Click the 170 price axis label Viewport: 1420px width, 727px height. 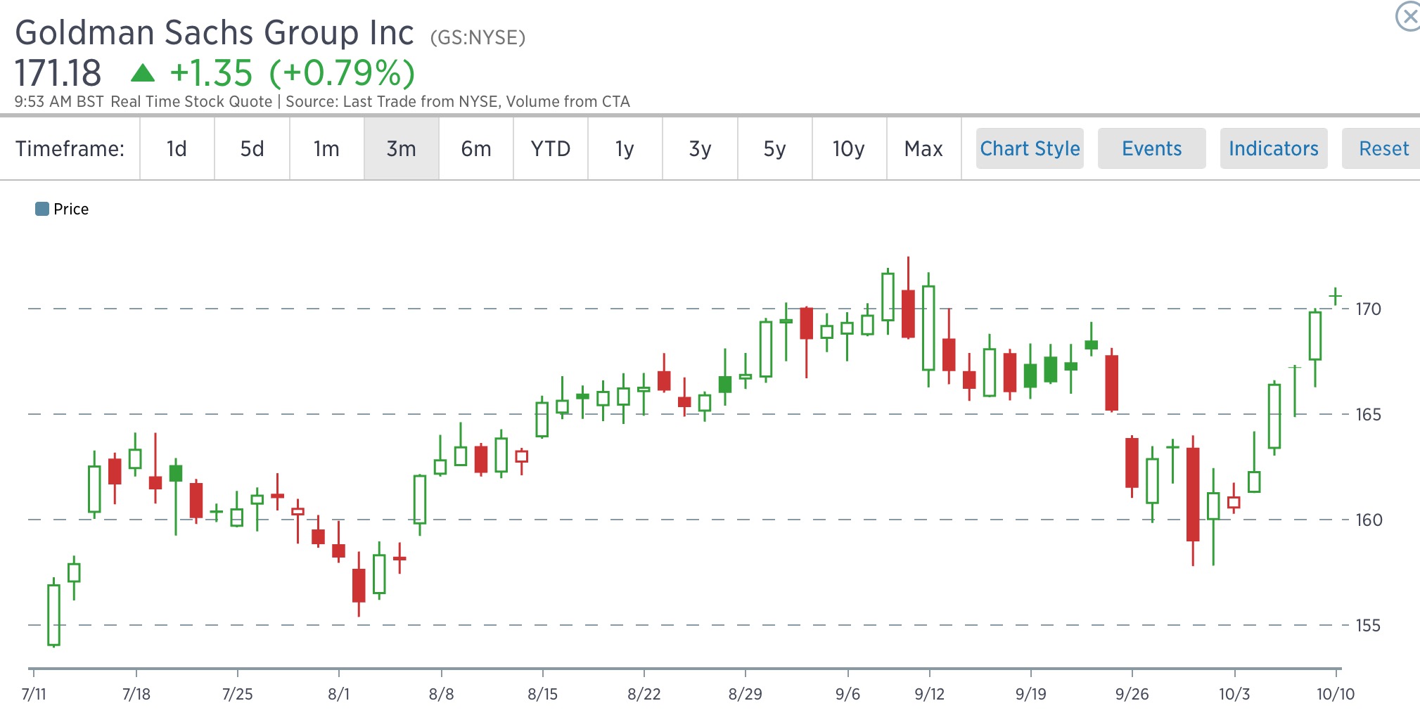pyautogui.click(x=1368, y=309)
